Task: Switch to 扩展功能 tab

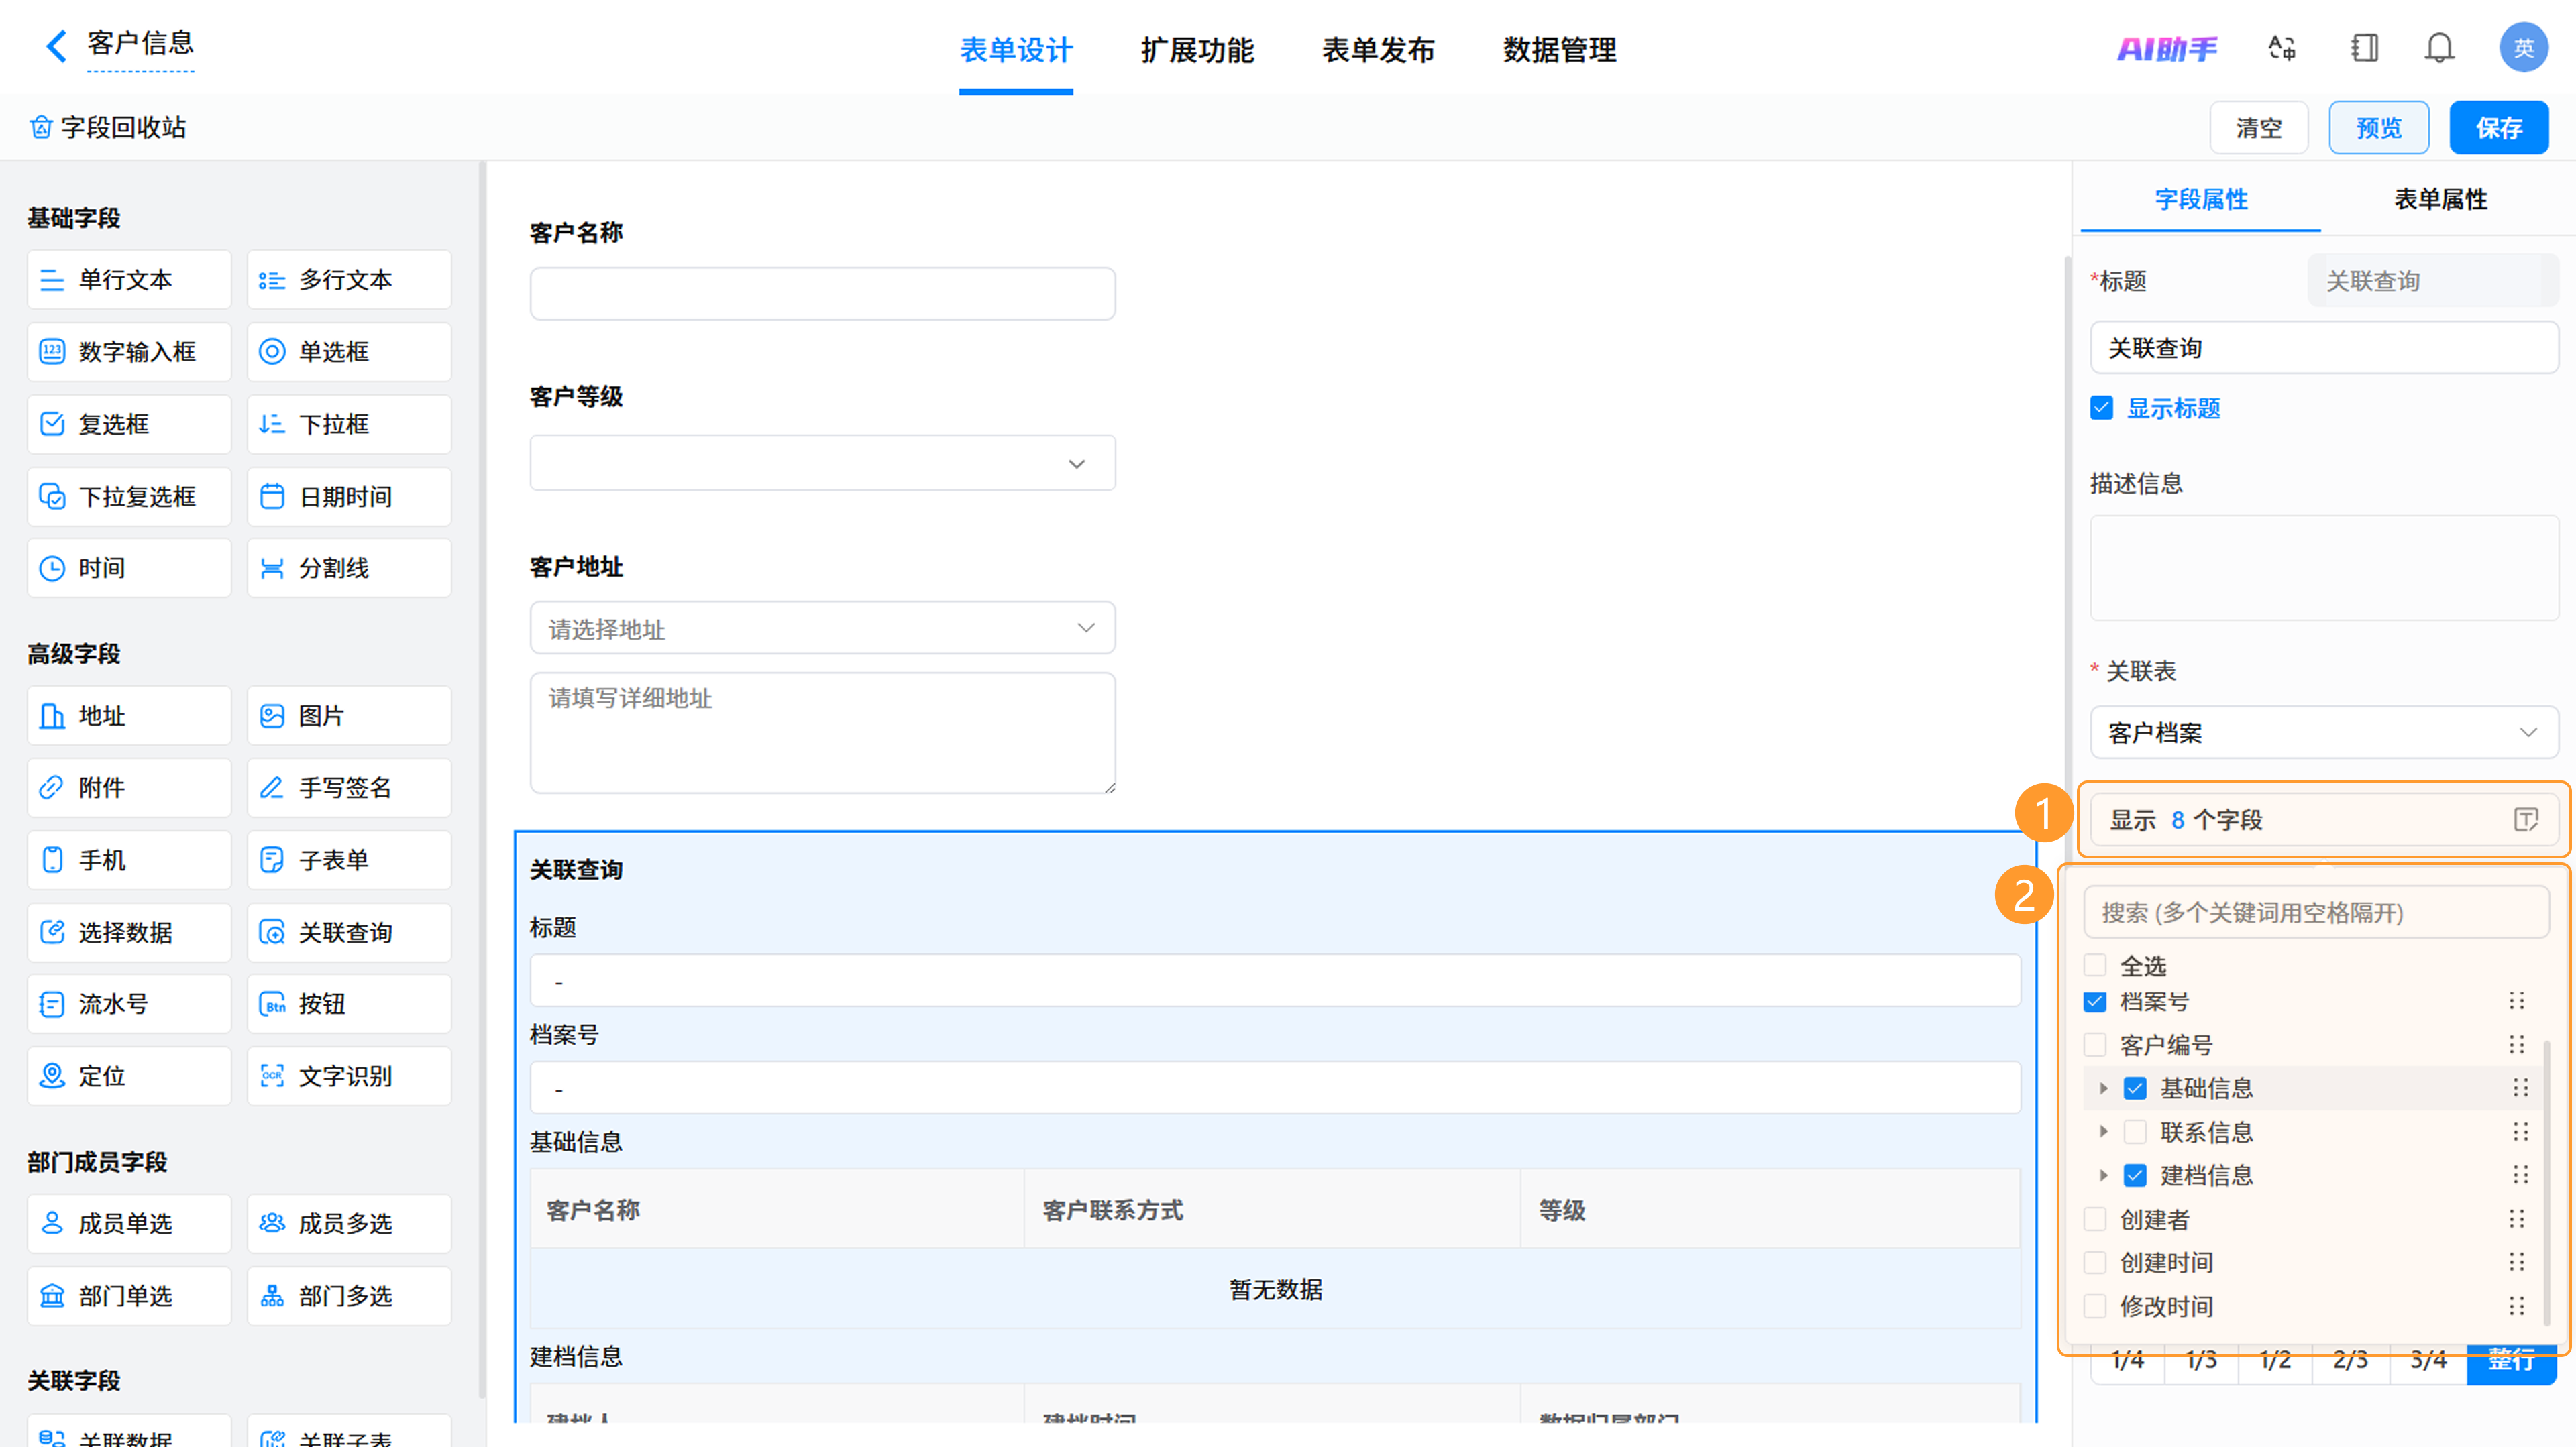Action: [x=1197, y=50]
